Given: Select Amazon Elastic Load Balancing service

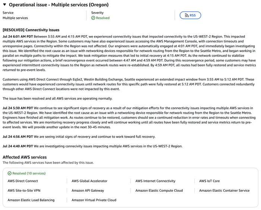Looking at the screenshot, I should tap(31, 200).
